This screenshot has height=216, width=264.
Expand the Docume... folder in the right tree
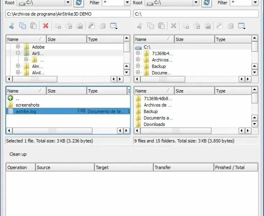tap(138, 72)
